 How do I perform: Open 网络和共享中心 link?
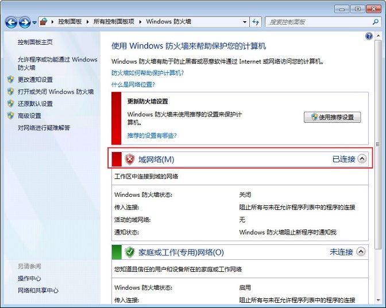38,291
